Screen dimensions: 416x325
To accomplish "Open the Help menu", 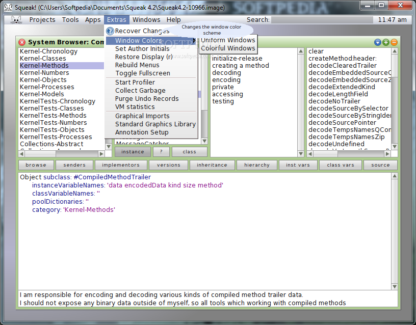I will click(x=173, y=20).
